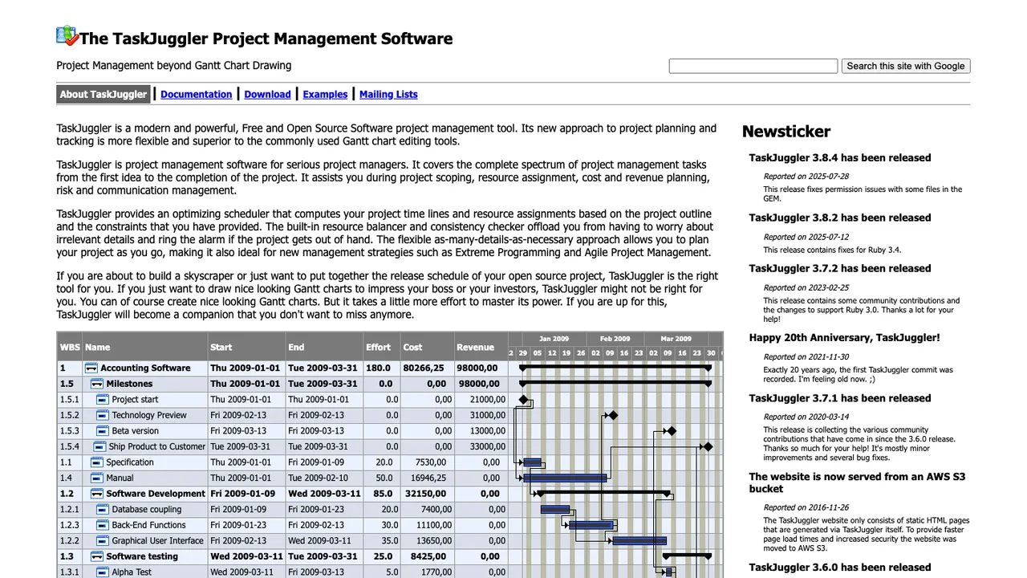The height and width of the screenshot is (578, 1027).
Task: Click the Effort column header
Action: coord(381,347)
